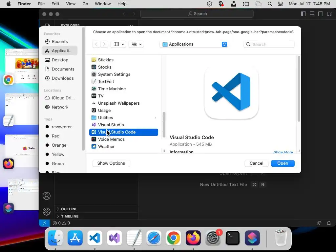Select Time Machine in the list

pyautogui.click(x=124, y=89)
